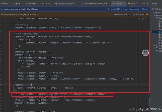
Task: Click Maven reload all projects icon
Action: [153, 9]
